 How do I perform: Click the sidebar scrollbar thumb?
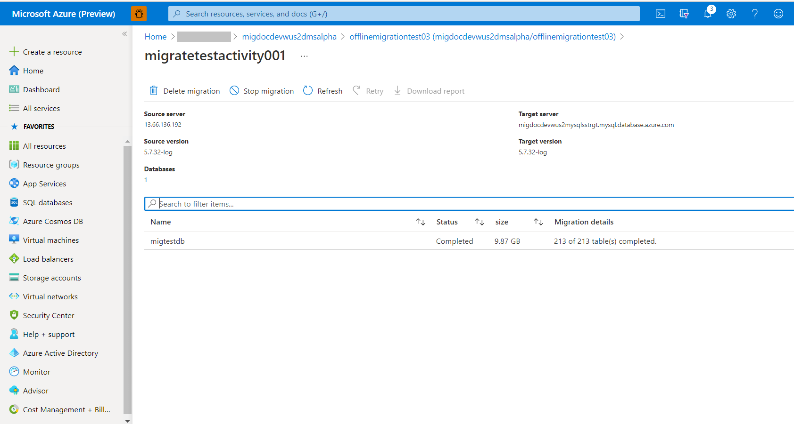[x=127, y=280]
